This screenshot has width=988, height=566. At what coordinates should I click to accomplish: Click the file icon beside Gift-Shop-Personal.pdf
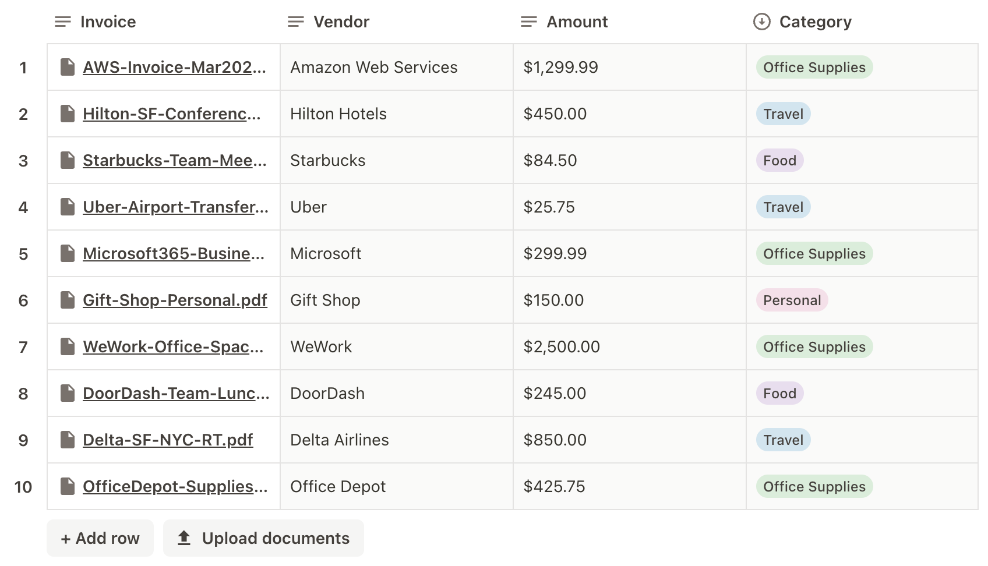pos(68,300)
